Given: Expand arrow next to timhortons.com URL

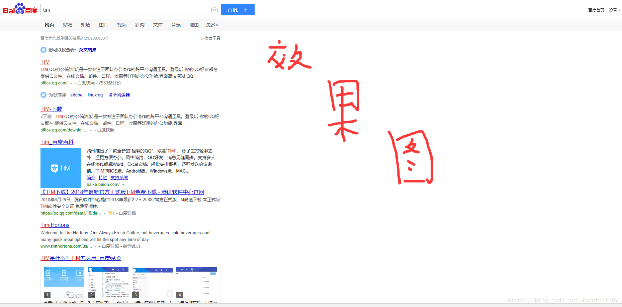Looking at the screenshot, I should (x=95, y=247).
